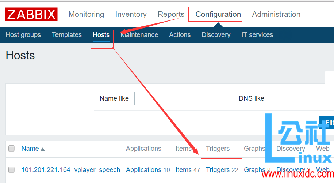Viewport: 334px width, 183px height.
Task: Open Web link in vplayer_speech row
Action: (323, 170)
